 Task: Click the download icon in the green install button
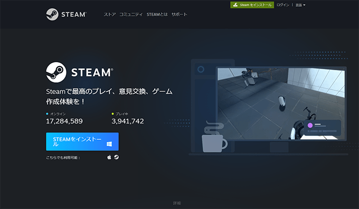click(x=235, y=5)
